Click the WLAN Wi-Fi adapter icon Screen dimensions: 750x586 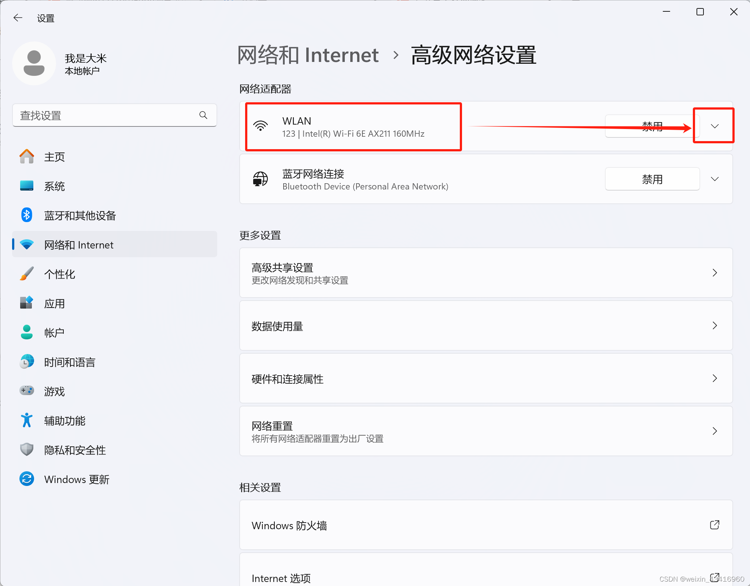pos(261,126)
